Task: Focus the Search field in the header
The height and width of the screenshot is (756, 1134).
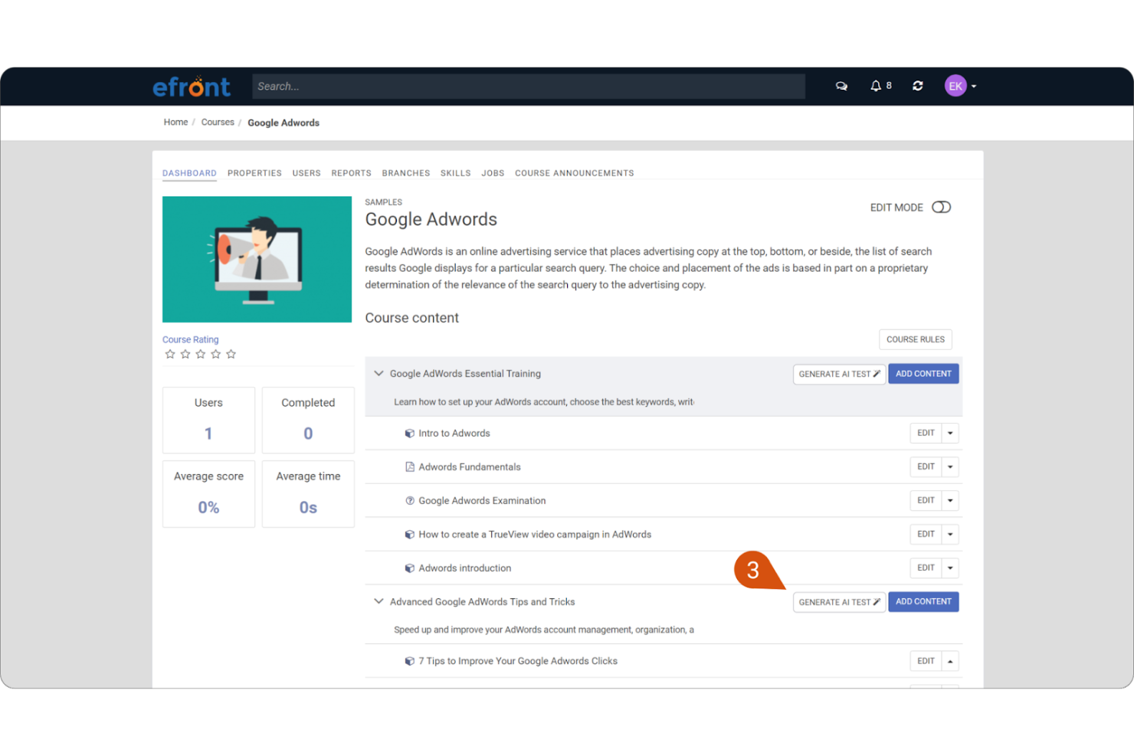Action: [x=529, y=87]
